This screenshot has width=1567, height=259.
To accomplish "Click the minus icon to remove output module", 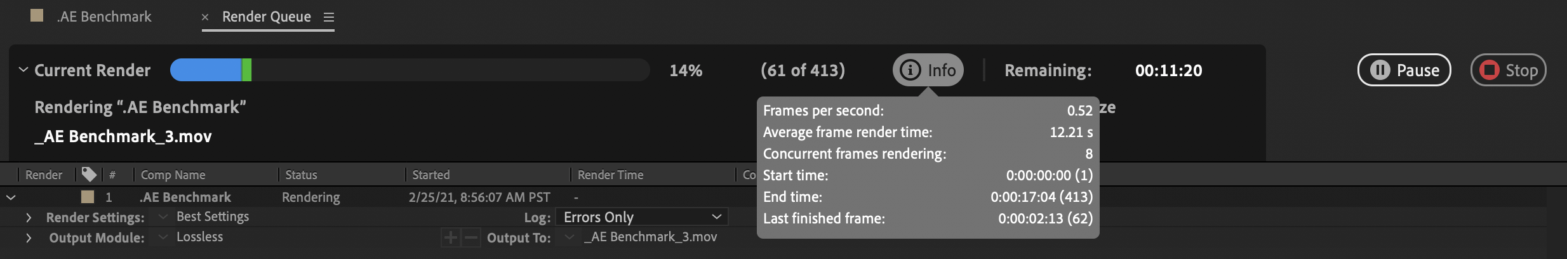I will pos(470,237).
